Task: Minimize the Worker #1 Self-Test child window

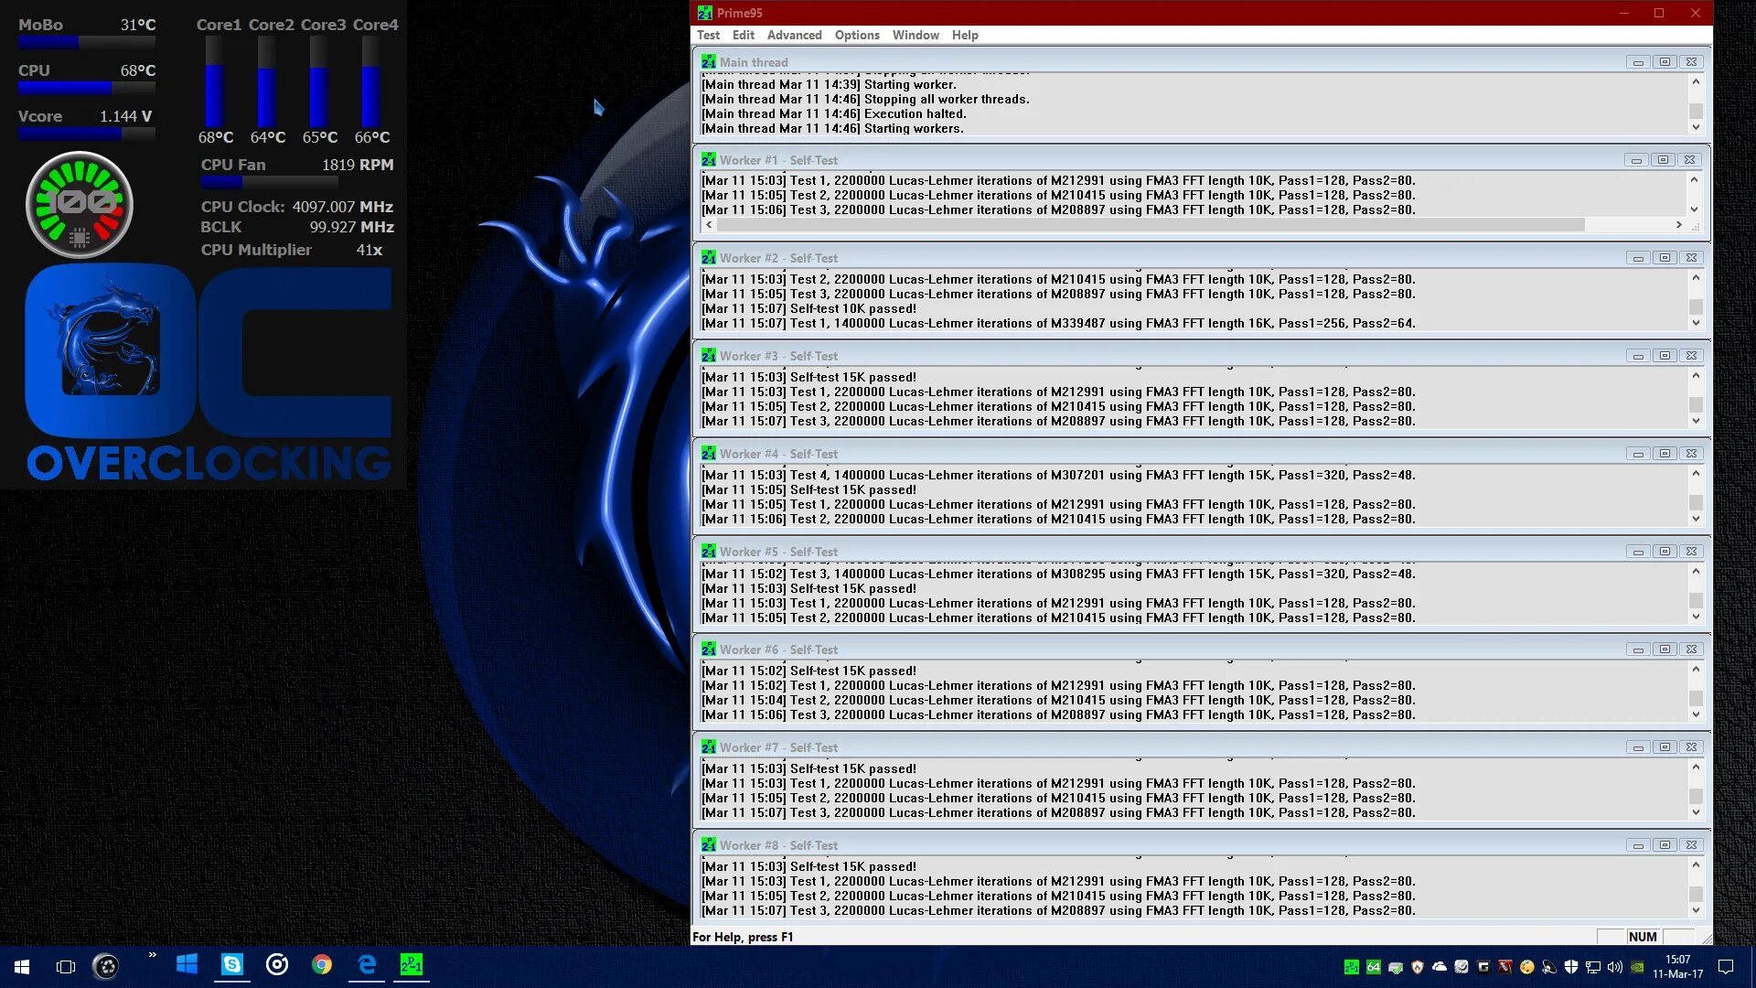Action: (x=1636, y=160)
